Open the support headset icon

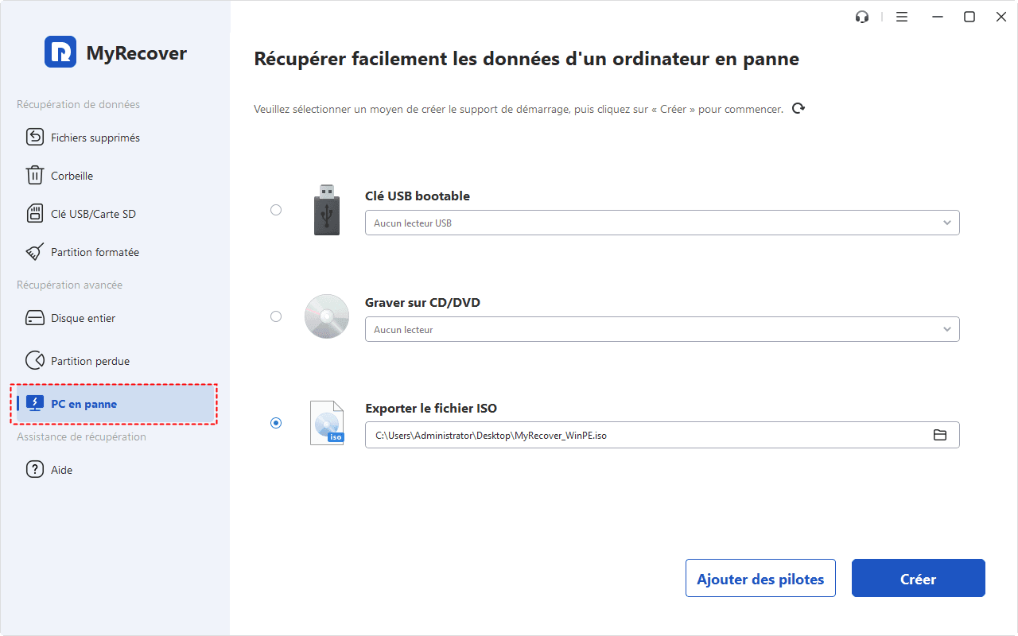point(862,17)
